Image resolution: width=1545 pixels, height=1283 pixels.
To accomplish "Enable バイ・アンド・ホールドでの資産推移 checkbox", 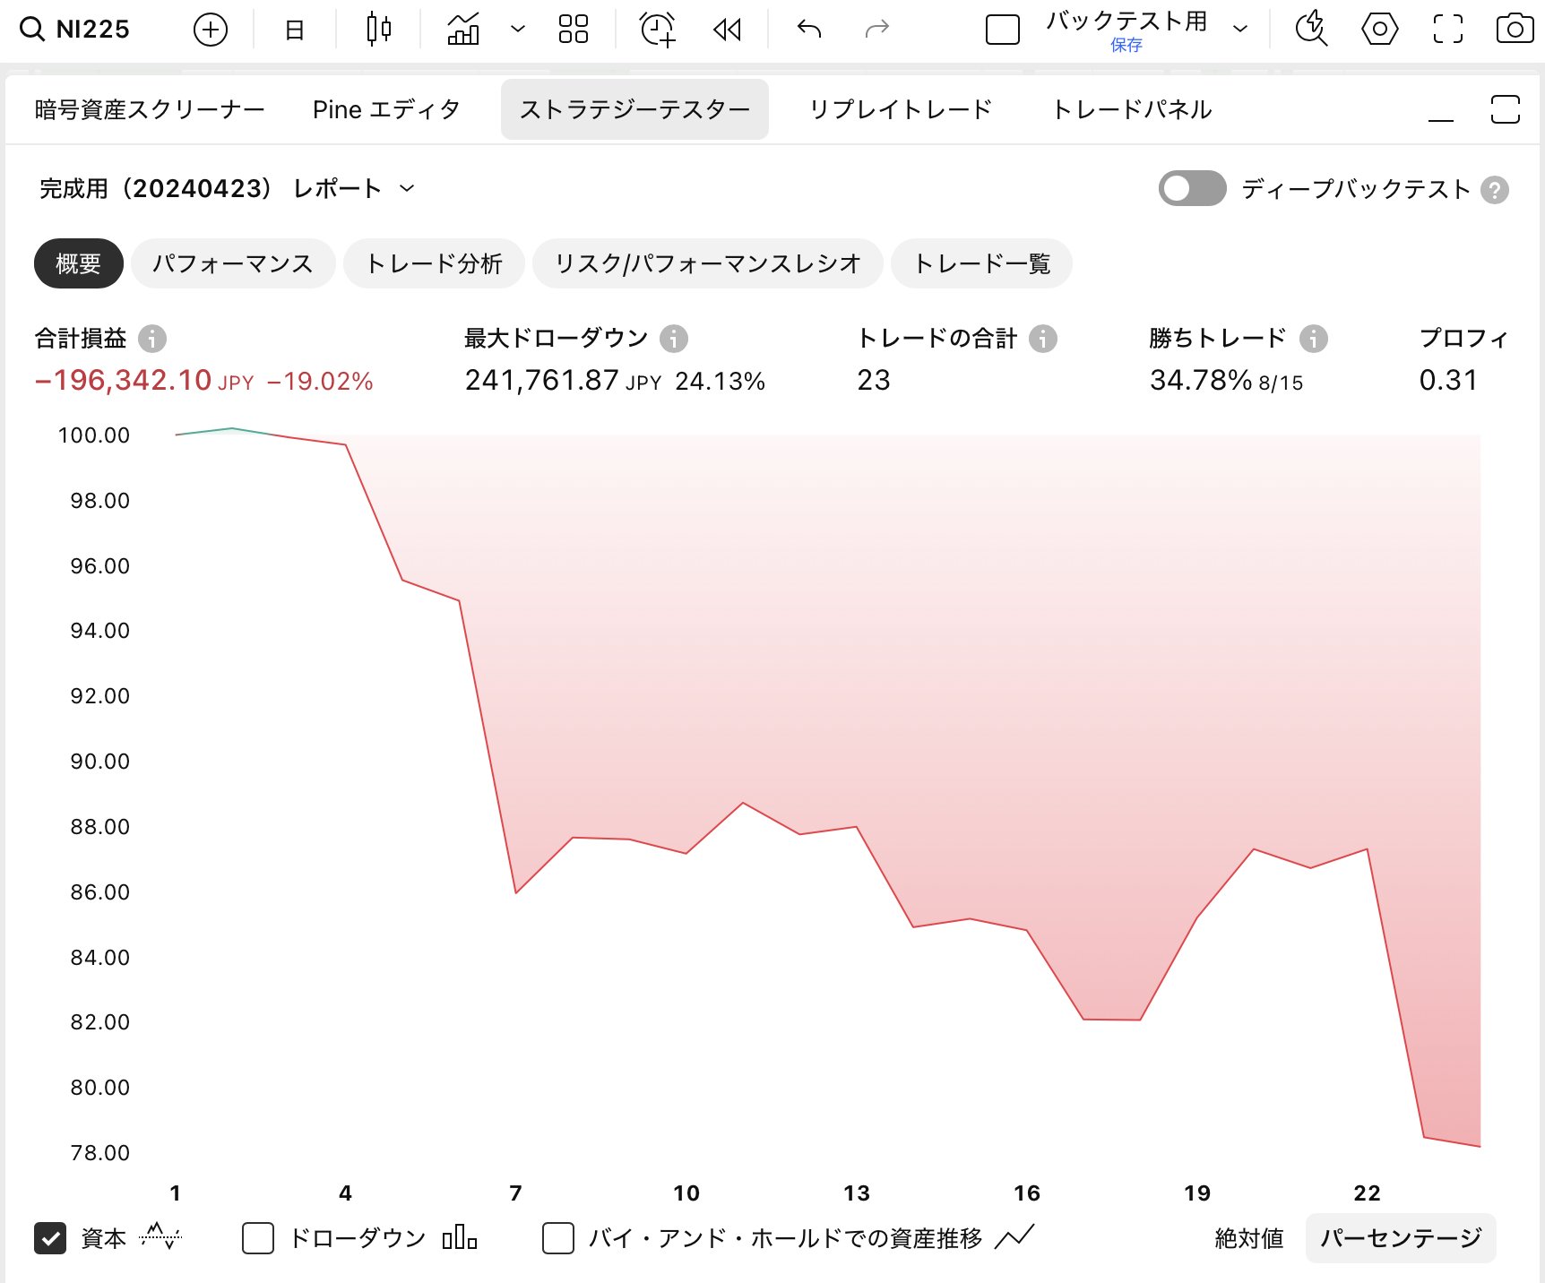I will tap(558, 1238).
